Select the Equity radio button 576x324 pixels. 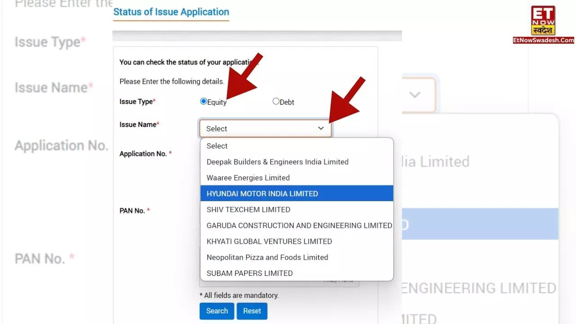click(203, 101)
